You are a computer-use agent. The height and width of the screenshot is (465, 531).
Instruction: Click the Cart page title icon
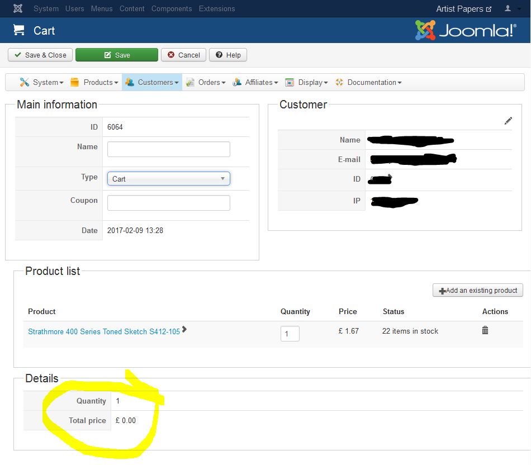click(18, 30)
